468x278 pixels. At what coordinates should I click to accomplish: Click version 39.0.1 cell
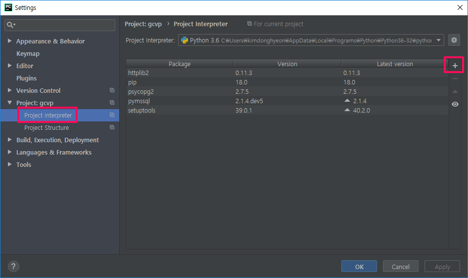[x=243, y=110]
